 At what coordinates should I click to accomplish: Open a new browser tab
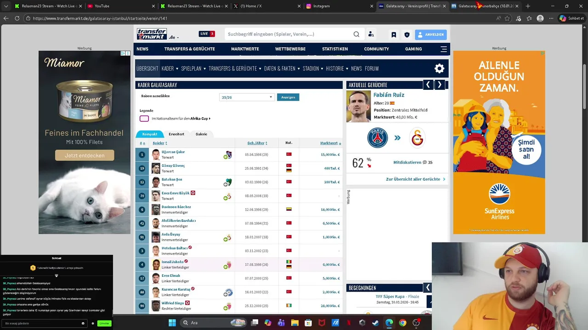(x=528, y=6)
